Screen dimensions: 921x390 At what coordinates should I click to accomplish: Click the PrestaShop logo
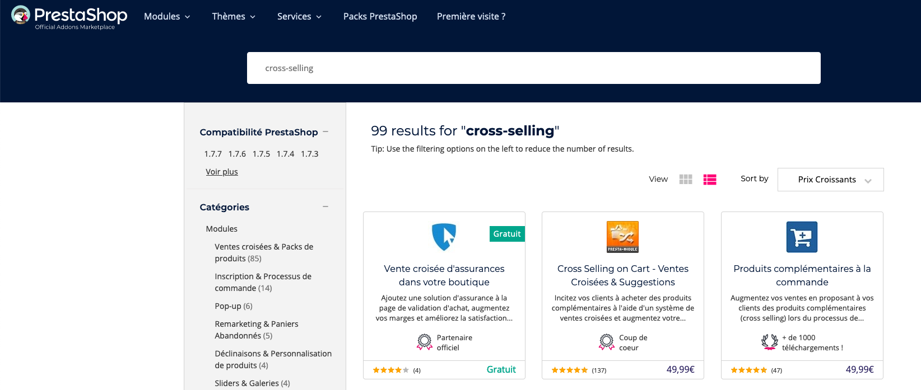click(x=69, y=17)
